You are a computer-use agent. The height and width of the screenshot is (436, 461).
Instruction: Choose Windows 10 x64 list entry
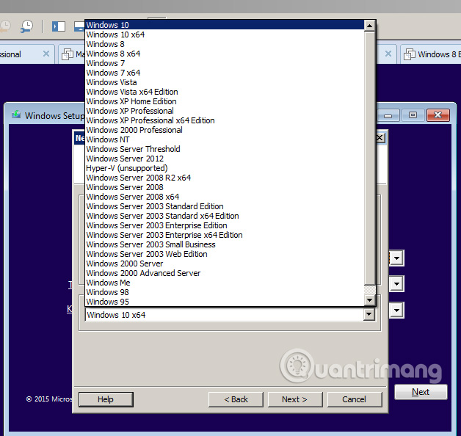[x=225, y=34]
